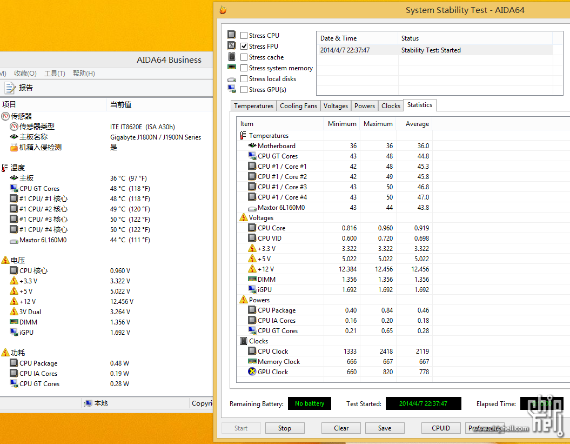Switch to the Cooling Fans tab
This screenshot has width=570, height=444.
click(298, 106)
